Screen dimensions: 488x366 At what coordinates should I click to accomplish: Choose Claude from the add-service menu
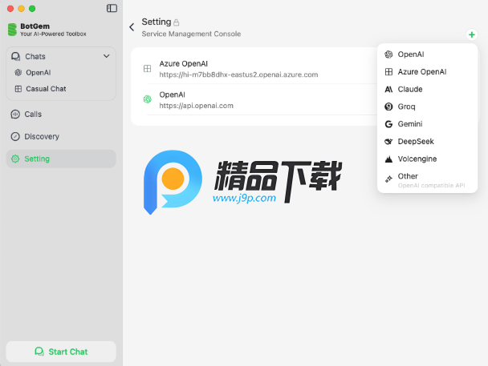(427, 89)
